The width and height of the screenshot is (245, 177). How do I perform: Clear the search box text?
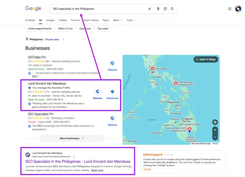click(150, 9)
